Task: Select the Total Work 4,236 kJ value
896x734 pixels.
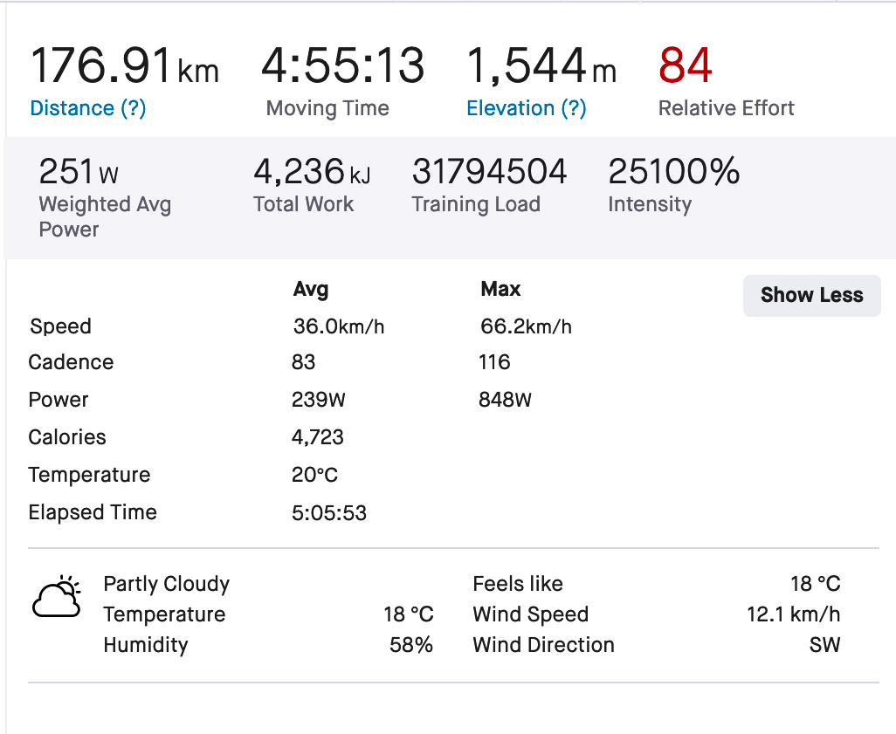Action: click(311, 172)
